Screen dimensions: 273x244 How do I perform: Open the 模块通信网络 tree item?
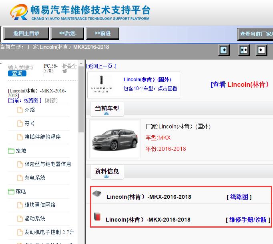click(40, 205)
